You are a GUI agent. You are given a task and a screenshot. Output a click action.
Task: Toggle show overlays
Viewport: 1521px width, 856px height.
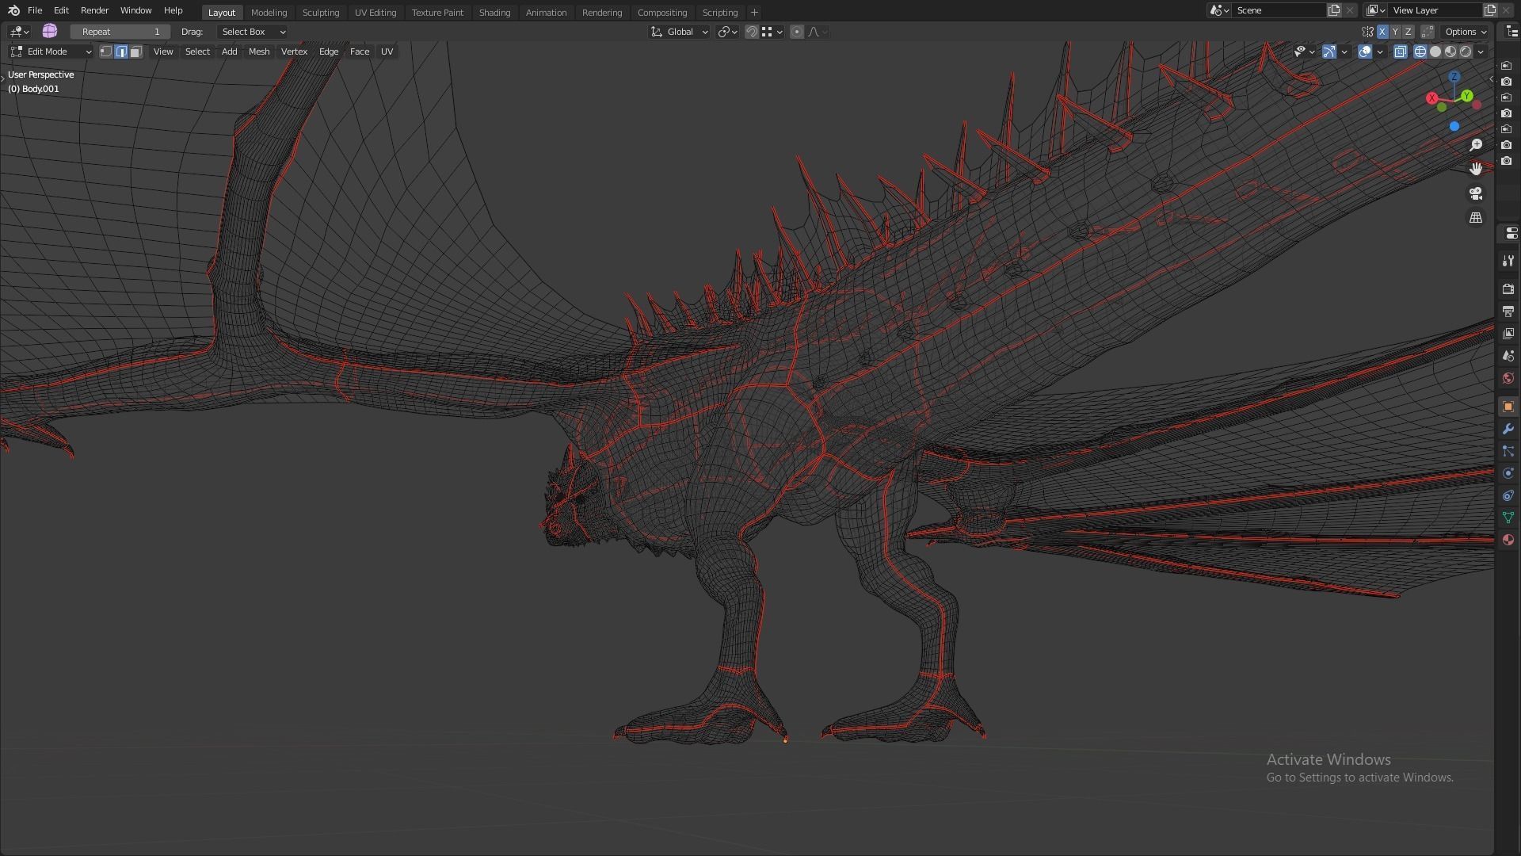(1365, 52)
